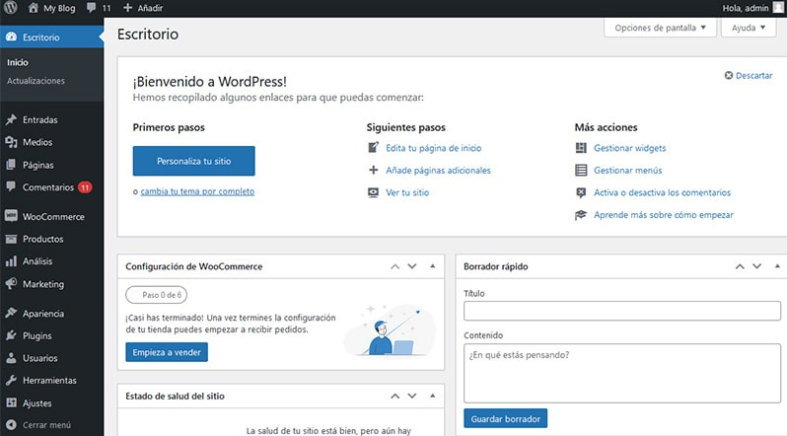Click the menu icon beside Gestionar menús
The width and height of the screenshot is (787, 436).
tap(581, 170)
